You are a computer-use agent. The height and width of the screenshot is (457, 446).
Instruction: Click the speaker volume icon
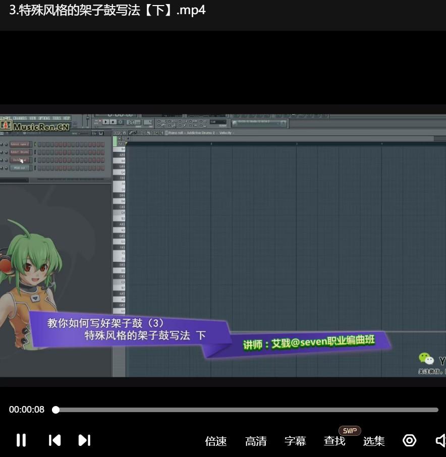441,440
